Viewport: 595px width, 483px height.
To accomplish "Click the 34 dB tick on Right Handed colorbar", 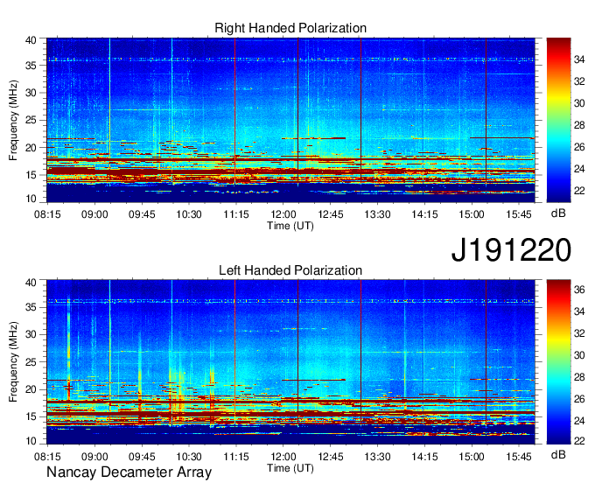I will tap(579, 59).
